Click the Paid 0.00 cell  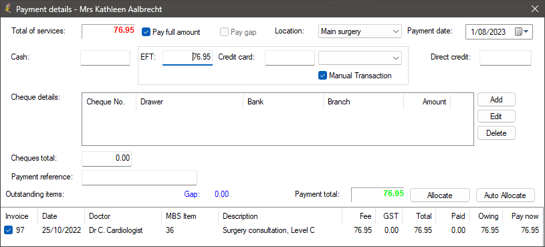point(458,230)
